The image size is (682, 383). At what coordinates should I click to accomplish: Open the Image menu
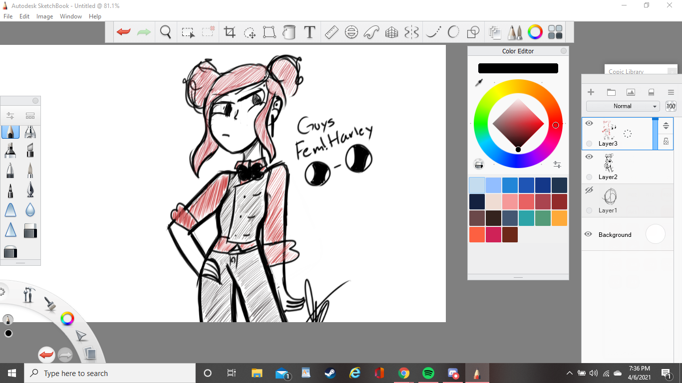click(44, 16)
